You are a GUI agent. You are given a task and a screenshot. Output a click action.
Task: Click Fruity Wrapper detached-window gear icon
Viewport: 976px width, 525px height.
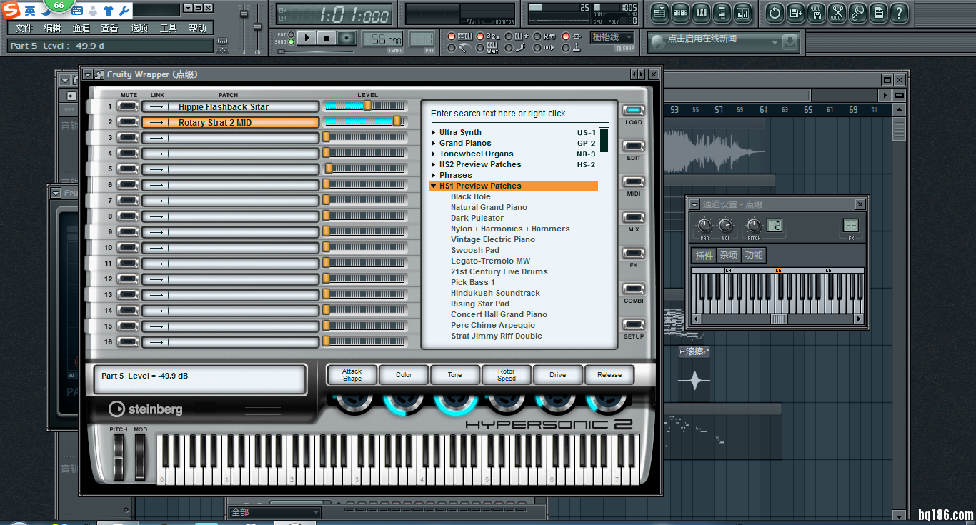pyautogui.click(x=99, y=74)
